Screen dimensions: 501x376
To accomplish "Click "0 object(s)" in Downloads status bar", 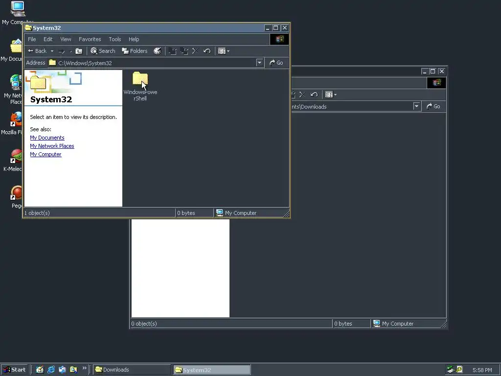I will click(144, 324).
